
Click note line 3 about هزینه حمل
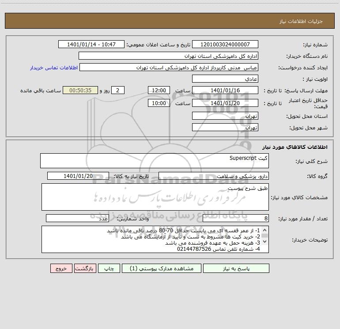point(212,243)
